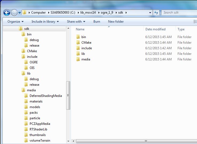The height and width of the screenshot is (144, 197).
Task: Click the Search sdk input field
Action: click(180, 13)
